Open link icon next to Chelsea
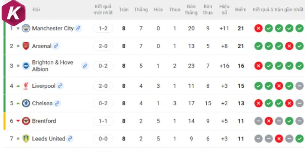305x152 pixels. (x=57, y=103)
